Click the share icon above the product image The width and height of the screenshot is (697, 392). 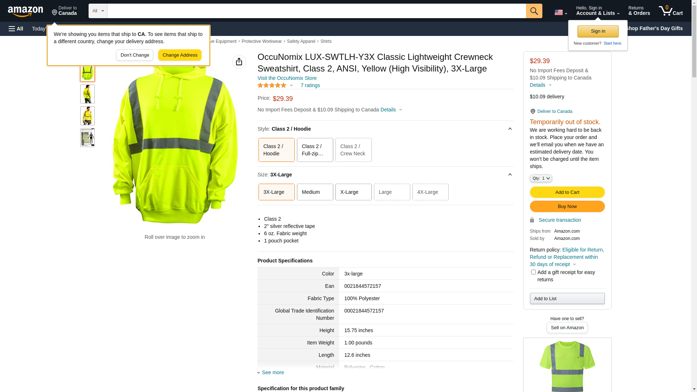239,62
